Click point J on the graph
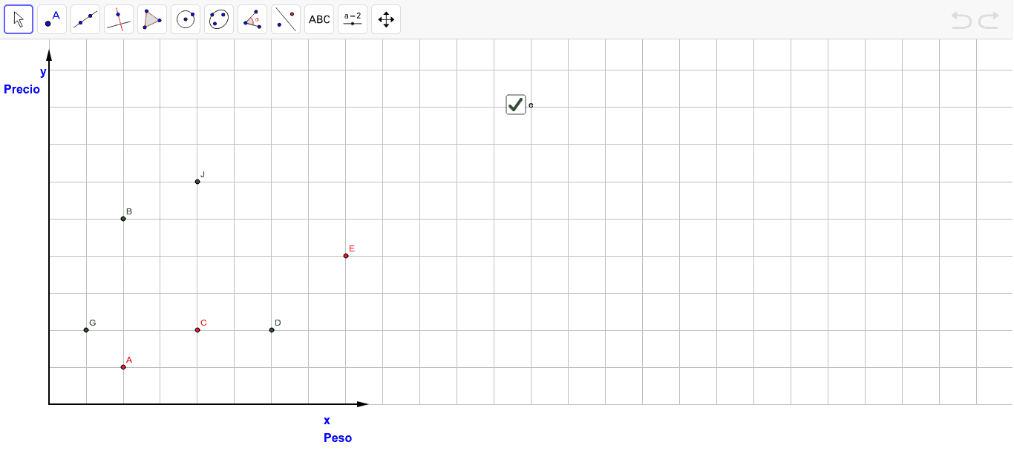Screen dimensions: 1014x468 click(197, 182)
